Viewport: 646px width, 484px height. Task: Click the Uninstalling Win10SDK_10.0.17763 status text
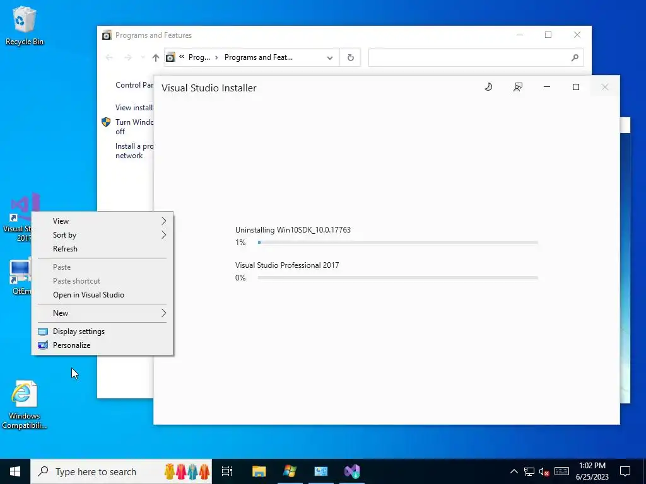(293, 229)
